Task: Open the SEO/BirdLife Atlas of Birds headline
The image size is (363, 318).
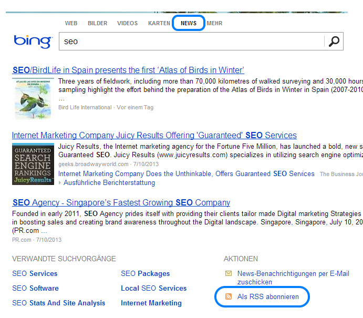Action: (x=128, y=70)
